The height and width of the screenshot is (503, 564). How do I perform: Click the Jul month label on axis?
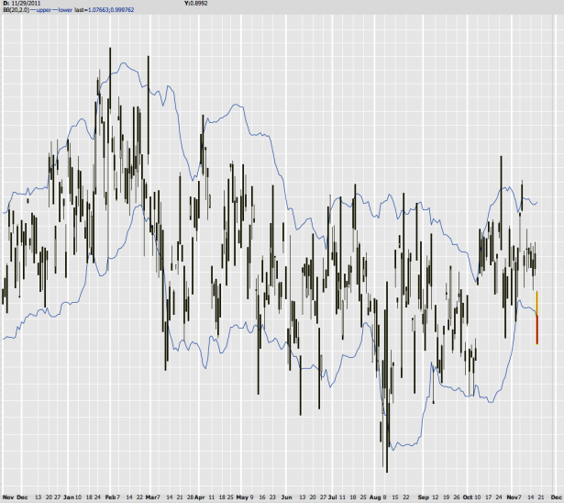click(333, 497)
